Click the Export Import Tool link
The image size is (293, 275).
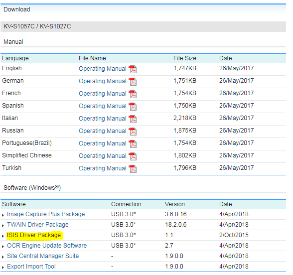pyautogui.click(x=31, y=267)
